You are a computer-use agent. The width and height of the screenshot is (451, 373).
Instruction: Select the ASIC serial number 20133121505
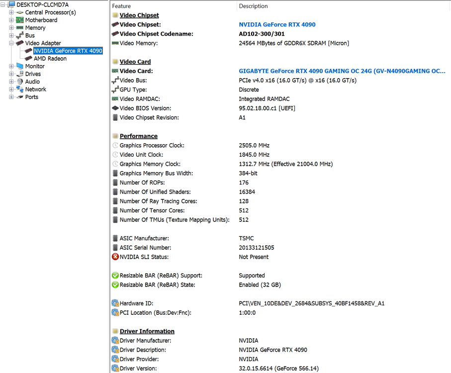click(x=256, y=248)
